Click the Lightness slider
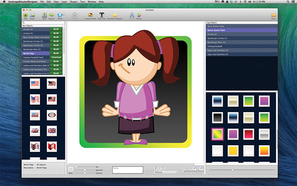The width and height of the screenshot is (297, 186). pyautogui.click(x=85, y=173)
